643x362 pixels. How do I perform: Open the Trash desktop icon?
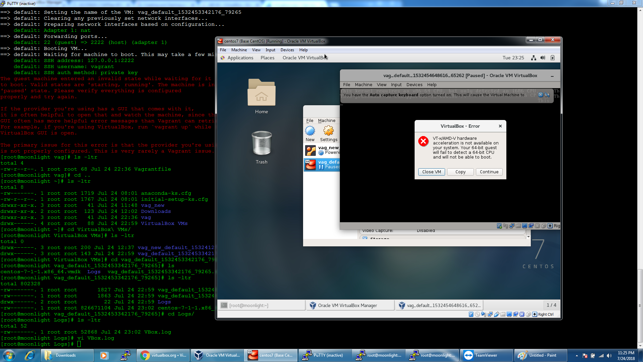click(x=262, y=147)
